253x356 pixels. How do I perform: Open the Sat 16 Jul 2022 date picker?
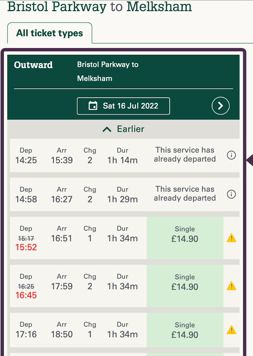pos(123,106)
